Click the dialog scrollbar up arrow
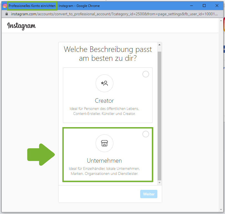Screen dimensions: 225x214 tap(159, 45)
